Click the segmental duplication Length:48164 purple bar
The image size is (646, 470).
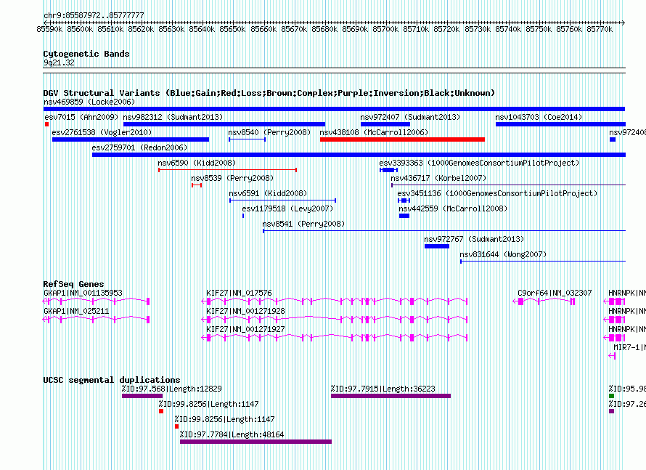255,442
